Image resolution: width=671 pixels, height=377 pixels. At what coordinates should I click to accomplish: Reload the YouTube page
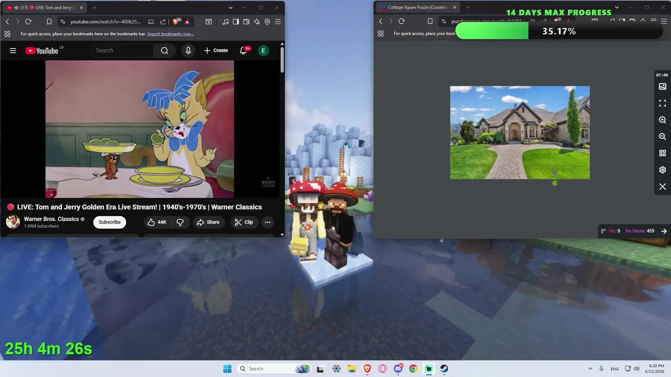28,21
